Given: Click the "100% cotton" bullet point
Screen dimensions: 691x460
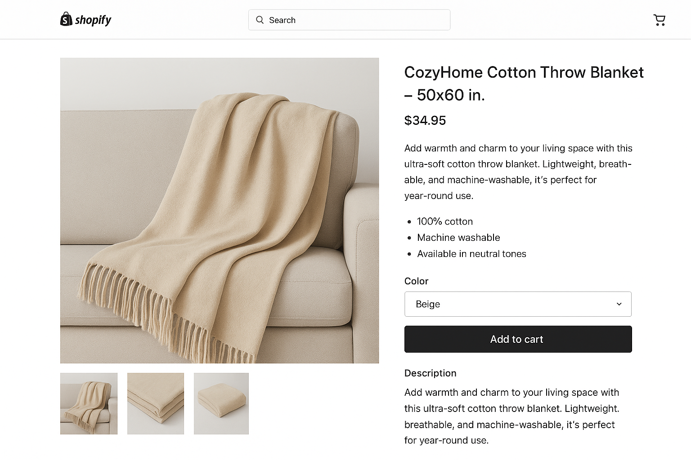Looking at the screenshot, I should tap(444, 221).
